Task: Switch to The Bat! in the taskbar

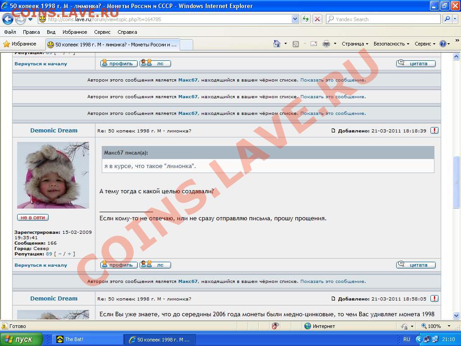Action: coord(87,339)
